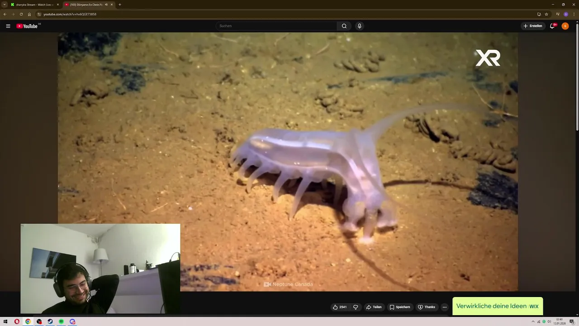Show hidden system tray icons
This screenshot has width=579, height=326.
[533, 321]
